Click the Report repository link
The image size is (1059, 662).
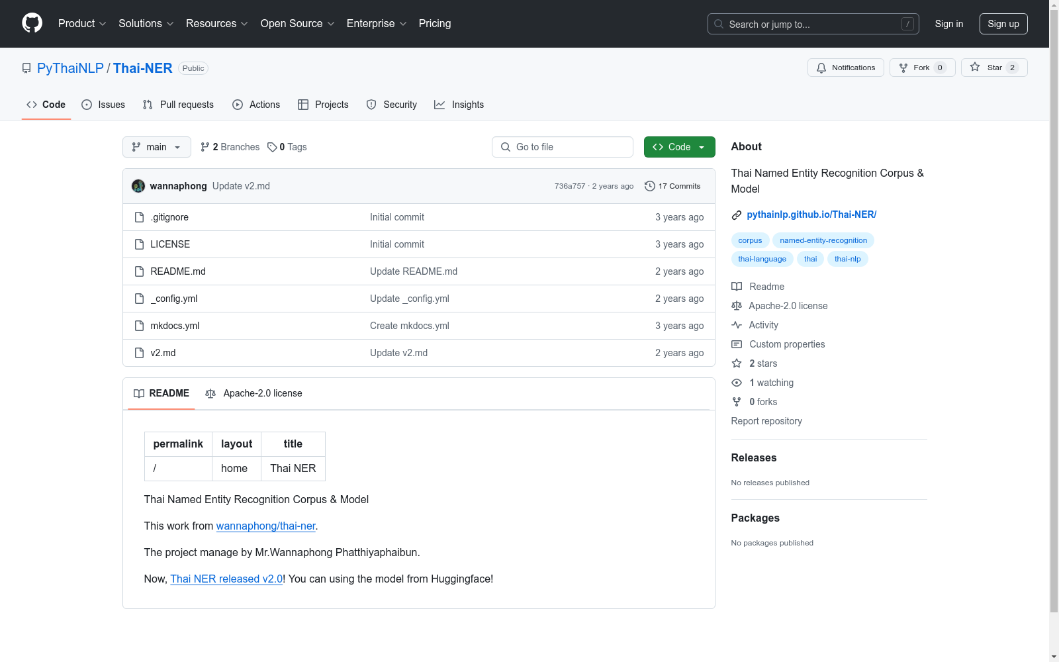(x=766, y=421)
